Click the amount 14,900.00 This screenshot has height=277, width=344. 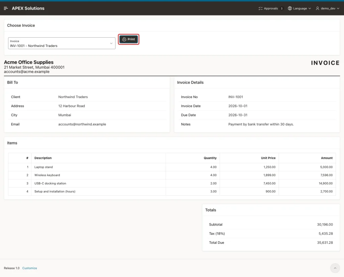pos(326,183)
